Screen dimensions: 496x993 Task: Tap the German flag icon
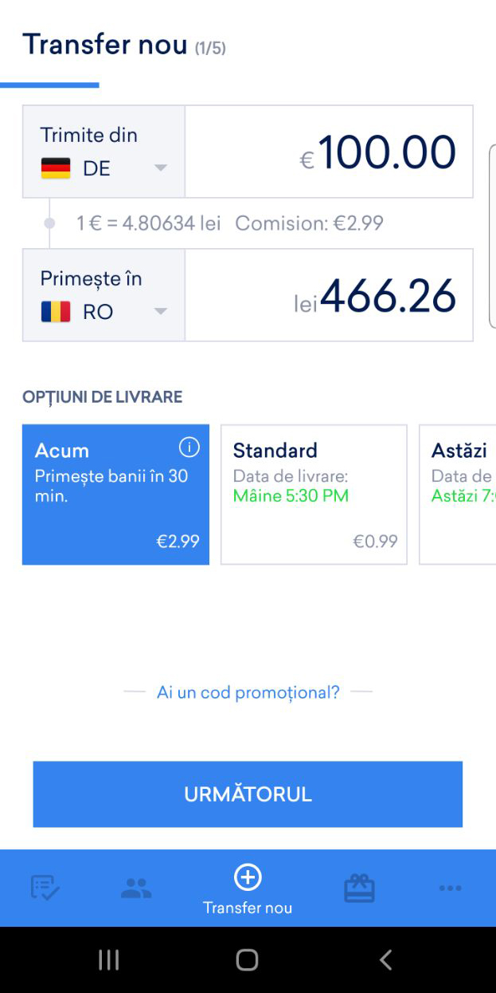click(56, 168)
